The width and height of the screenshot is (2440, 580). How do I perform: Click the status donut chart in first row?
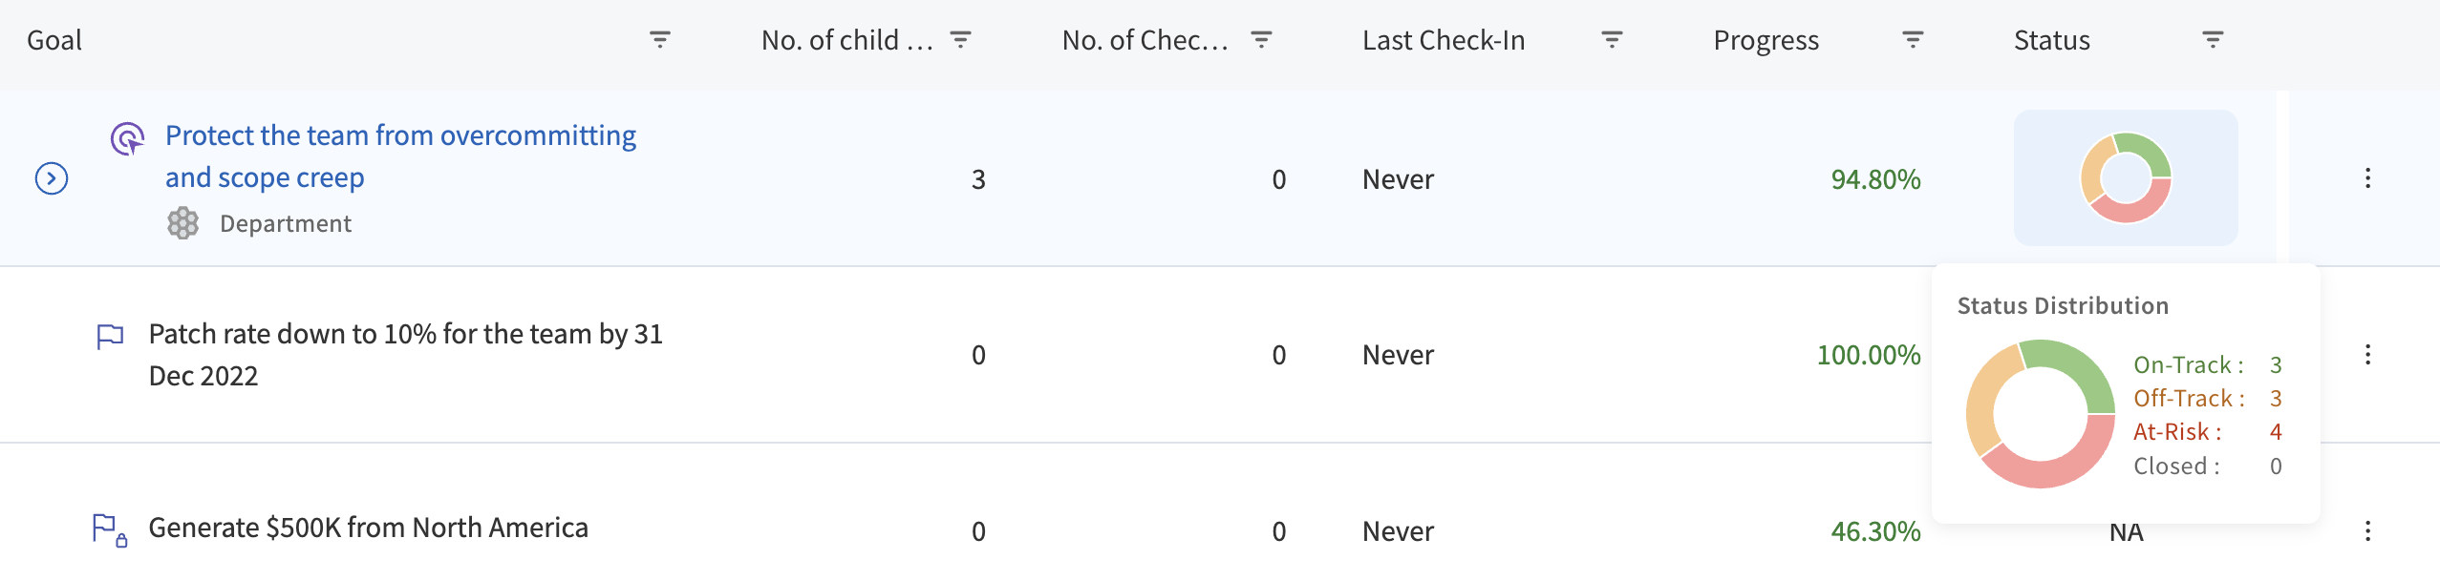[x=2126, y=178]
